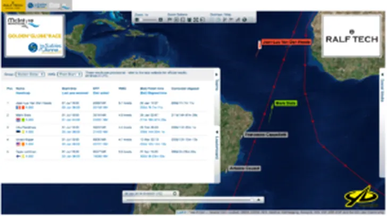Click the expand-arrows fit-to-screen icon in toolbar

[196, 20]
